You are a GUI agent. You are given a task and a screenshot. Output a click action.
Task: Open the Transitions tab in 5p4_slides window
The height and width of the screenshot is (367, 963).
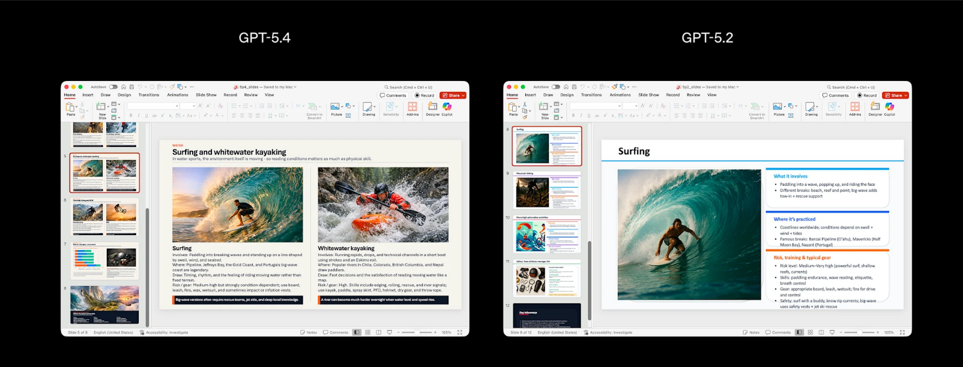(x=149, y=95)
